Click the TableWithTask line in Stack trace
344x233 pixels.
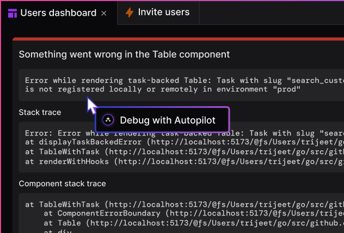tap(185, 152)
